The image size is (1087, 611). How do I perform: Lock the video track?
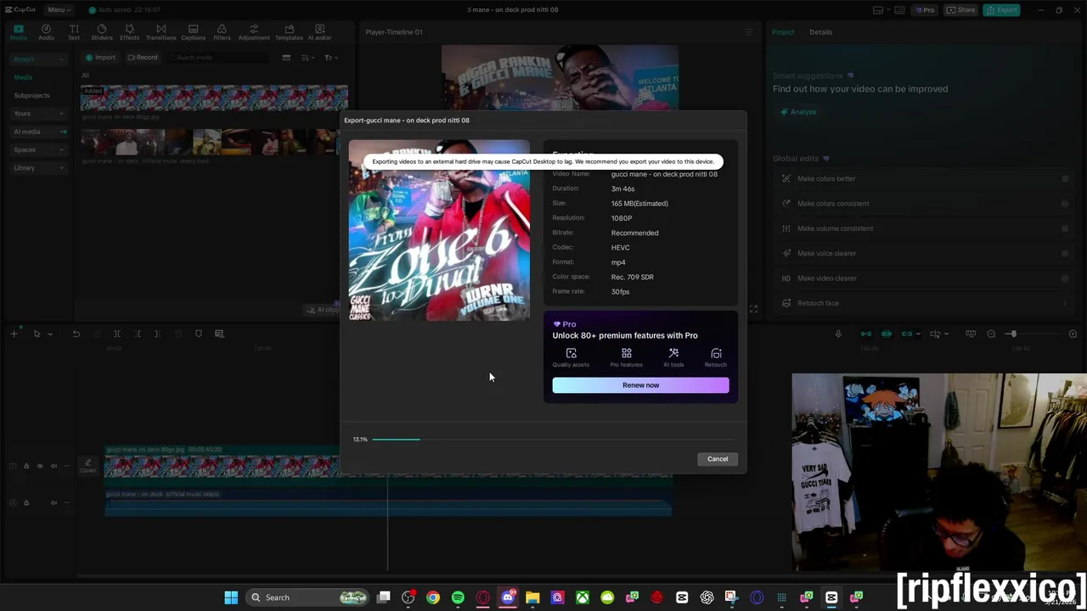[x=26, y=466]
